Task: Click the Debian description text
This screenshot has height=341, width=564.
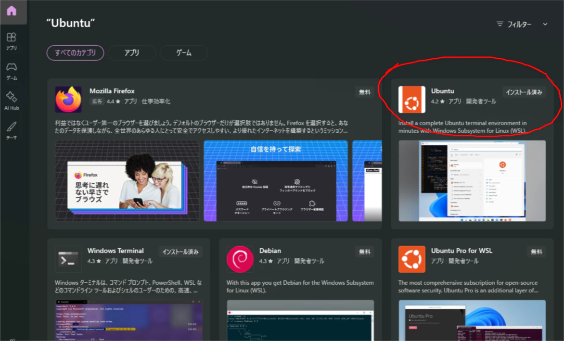Action: 300,286
